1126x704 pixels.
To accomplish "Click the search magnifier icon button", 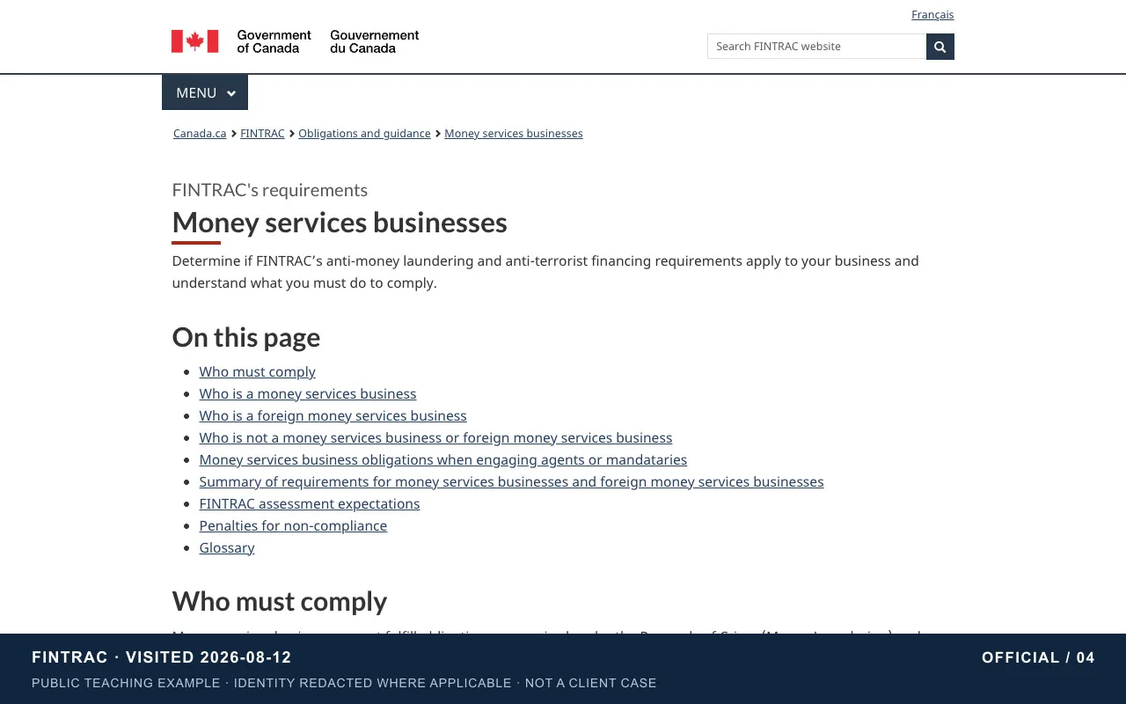I will [x=940, y=47].
